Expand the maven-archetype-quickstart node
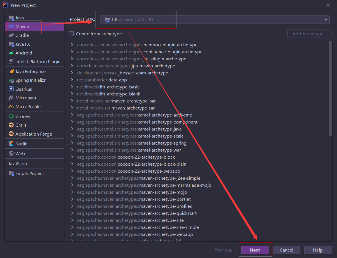 [x=72, y=213]
